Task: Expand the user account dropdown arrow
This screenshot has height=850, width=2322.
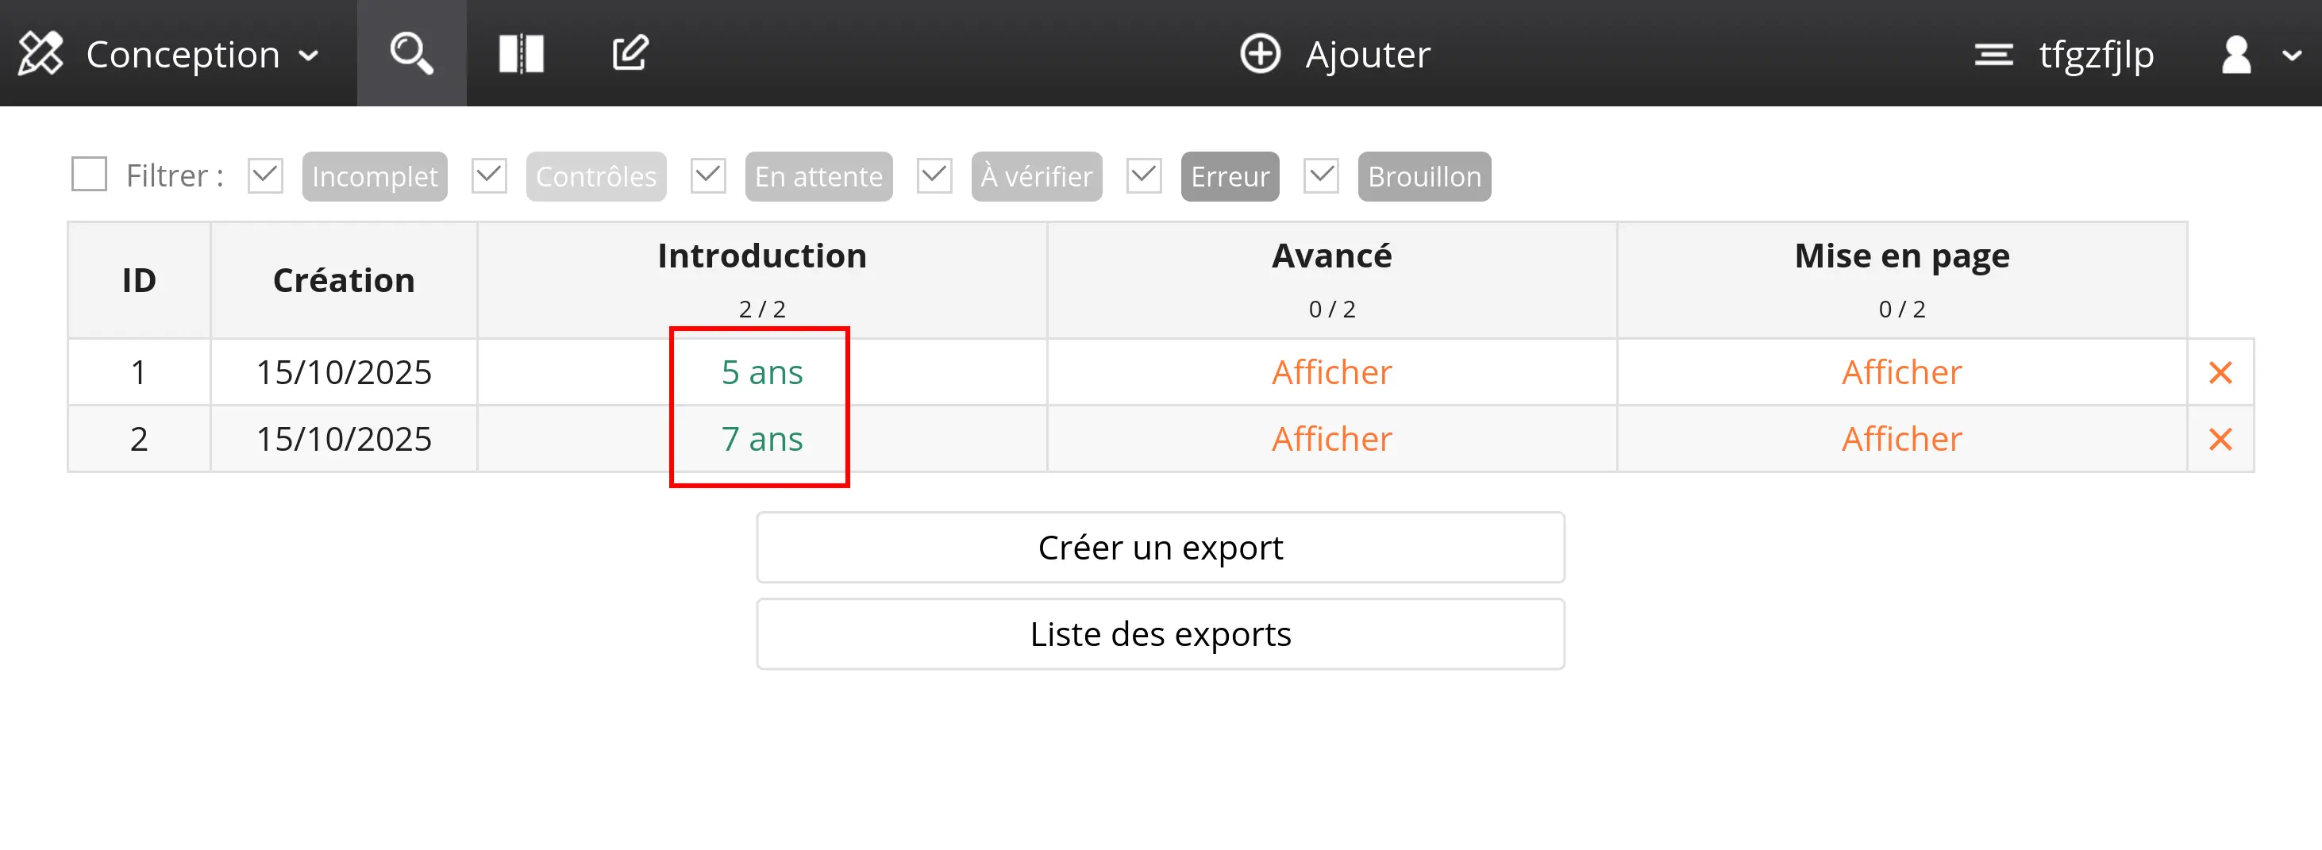Action: 2290,55
